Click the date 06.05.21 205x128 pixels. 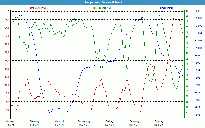[84, 125]
